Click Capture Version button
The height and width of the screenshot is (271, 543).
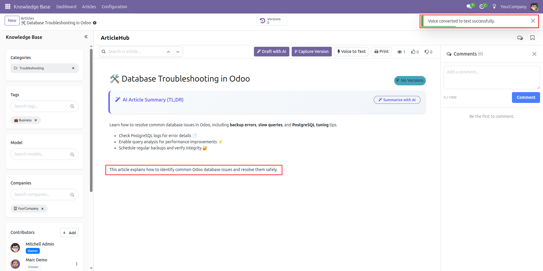[x=312, y=51]
